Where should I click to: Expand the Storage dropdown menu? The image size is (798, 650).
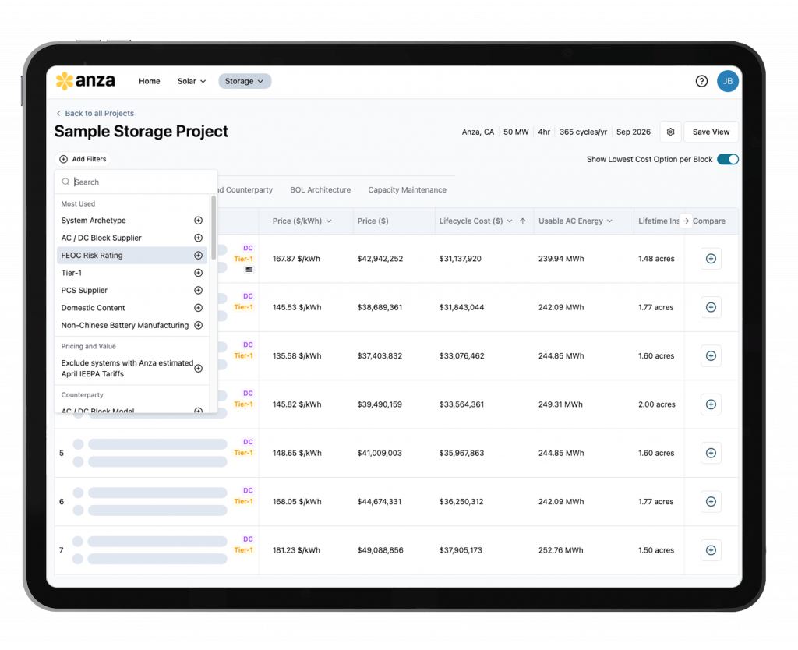point(245,81)
